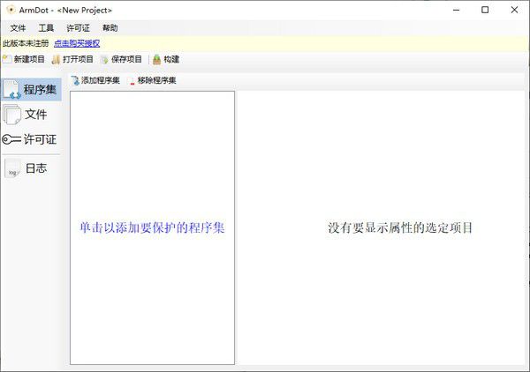Maximize the ArmDot window
Viewport: 530px width, 372px height.
(485, 10)
